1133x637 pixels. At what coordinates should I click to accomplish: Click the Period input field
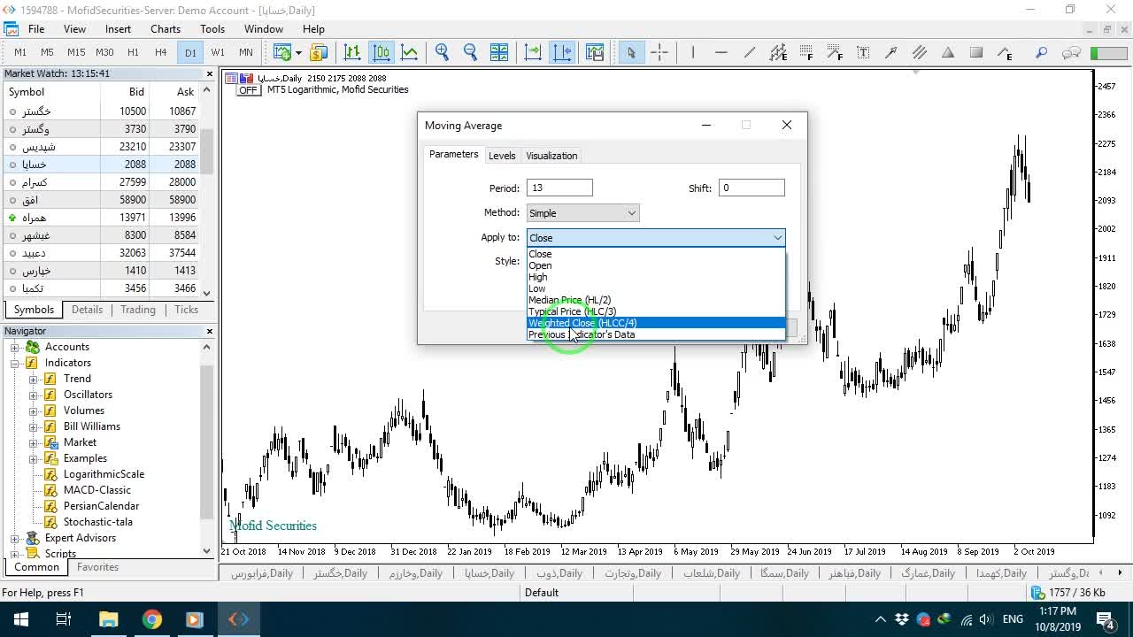[x=559, y=188]
